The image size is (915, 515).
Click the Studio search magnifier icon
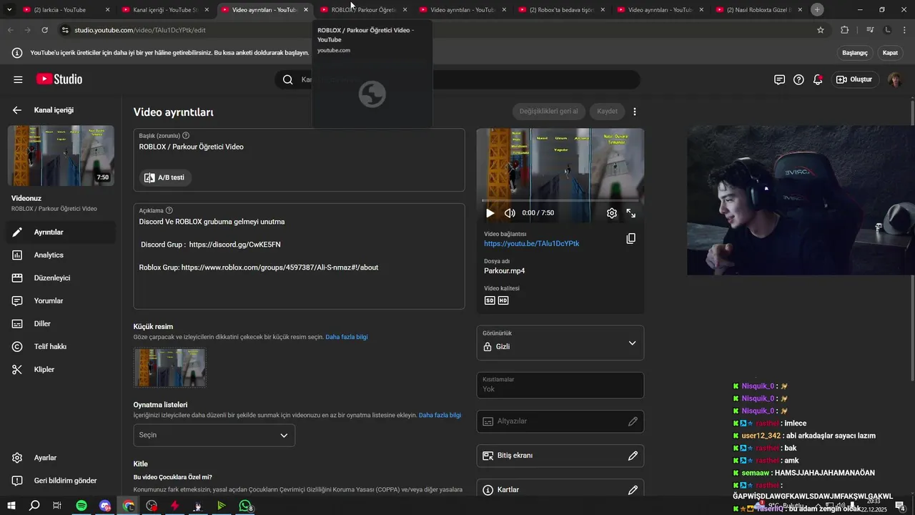tap(287, 79)
